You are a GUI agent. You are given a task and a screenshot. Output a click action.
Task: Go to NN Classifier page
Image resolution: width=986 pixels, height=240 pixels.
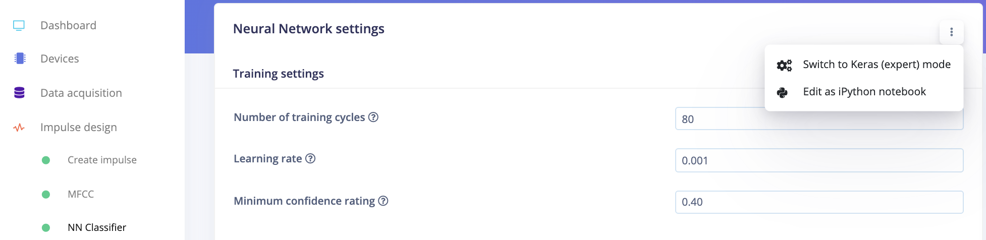pos(97,227)
